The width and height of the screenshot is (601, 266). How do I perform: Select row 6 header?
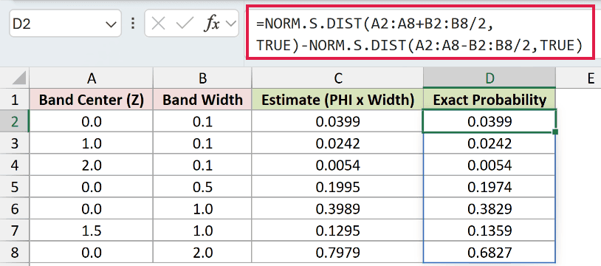(x=15, y=209)
